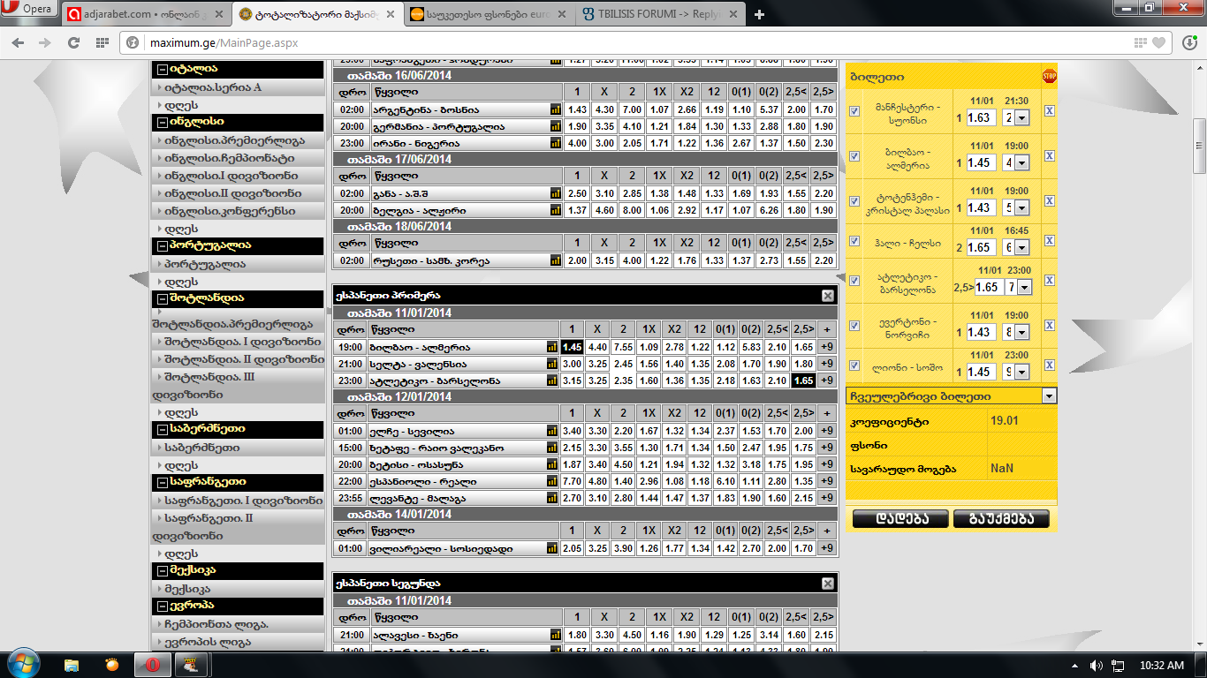
Task: Click the heart bookmark icon in address bar
Action: click(1159, 42)
